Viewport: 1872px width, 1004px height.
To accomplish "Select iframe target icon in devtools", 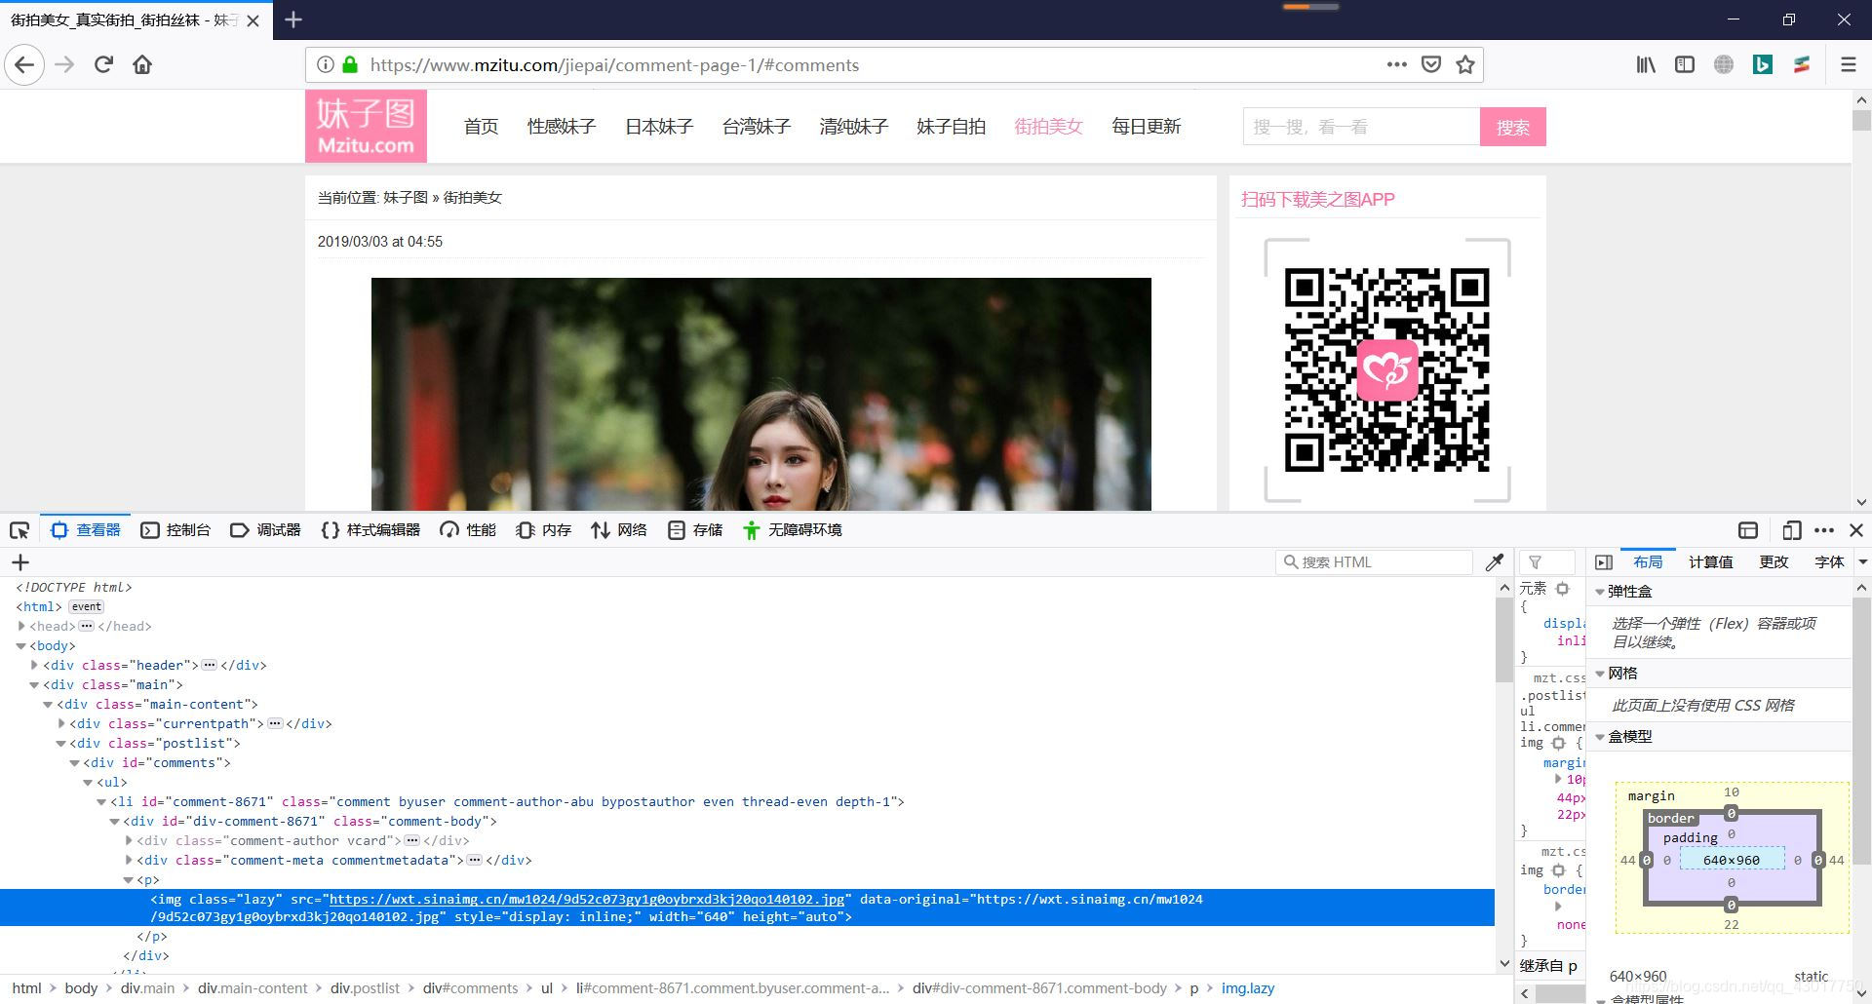I will coord(1748,530).
